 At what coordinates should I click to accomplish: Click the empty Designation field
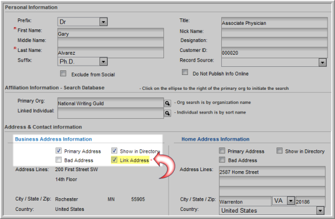[274, 42]
